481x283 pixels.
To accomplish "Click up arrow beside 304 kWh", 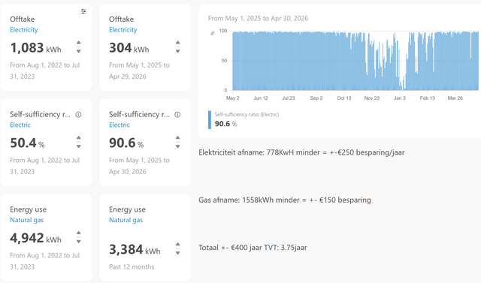I will pos(178,43).
